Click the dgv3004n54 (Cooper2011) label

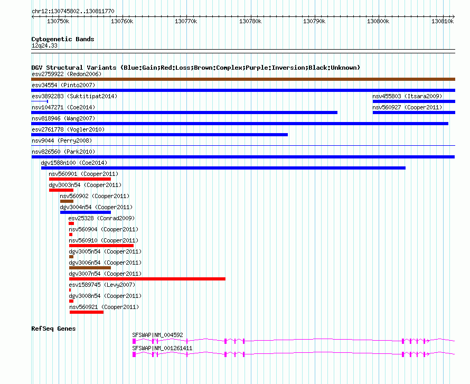[x=96, y=207]
